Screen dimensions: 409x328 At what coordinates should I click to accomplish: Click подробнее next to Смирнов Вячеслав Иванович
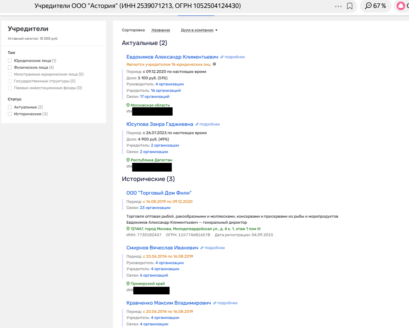click(215, 248)
